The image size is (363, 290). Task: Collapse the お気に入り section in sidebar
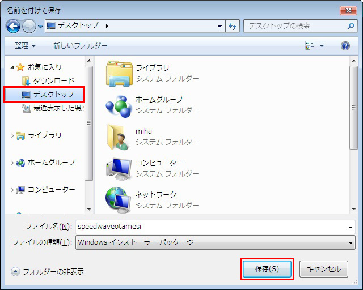[x=13, y=67]
